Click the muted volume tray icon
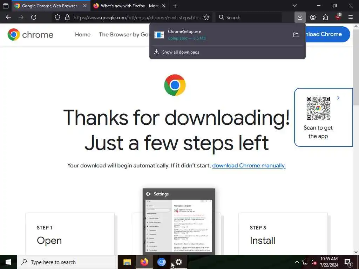The height and width of the screenshot is (269, 359). [314, 262]
